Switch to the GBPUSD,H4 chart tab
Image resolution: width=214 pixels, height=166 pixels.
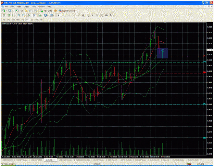8,160
